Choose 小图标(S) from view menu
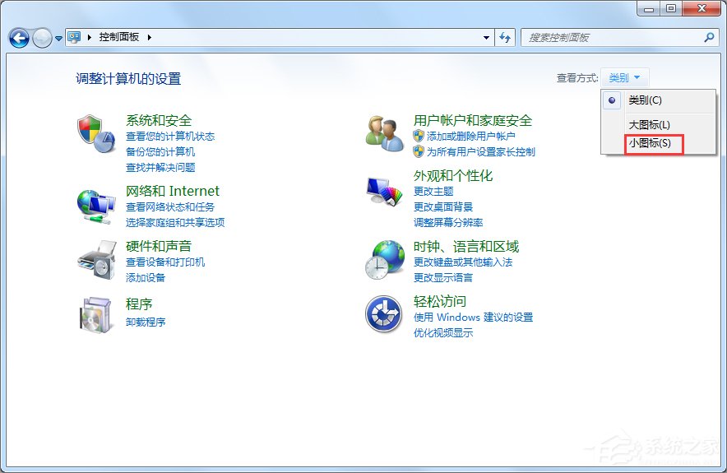727x473 pixels. [x=649, y=143]
